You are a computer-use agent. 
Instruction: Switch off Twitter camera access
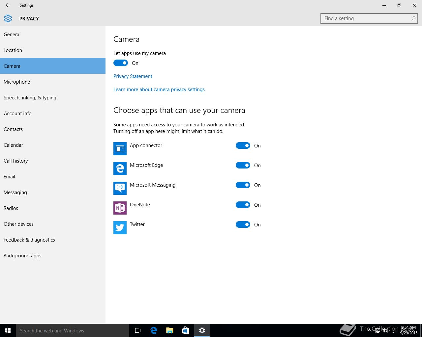[243, 224]
